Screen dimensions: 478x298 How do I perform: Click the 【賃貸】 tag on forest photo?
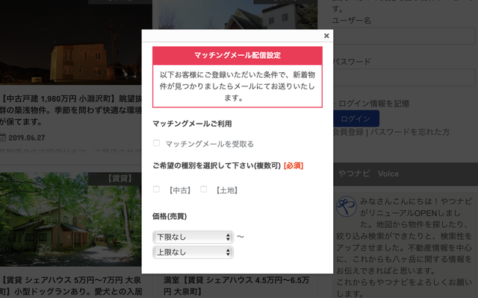tap(119, 179)
